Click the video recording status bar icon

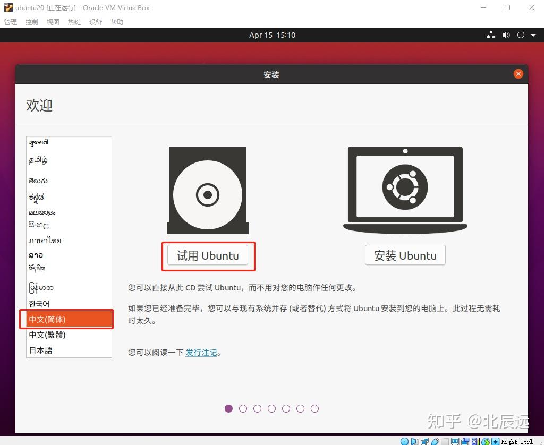point(465,441)
